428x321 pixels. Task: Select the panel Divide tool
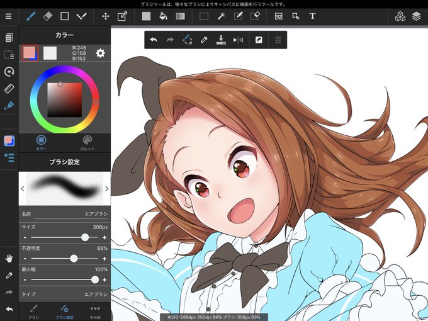[279, 16]
